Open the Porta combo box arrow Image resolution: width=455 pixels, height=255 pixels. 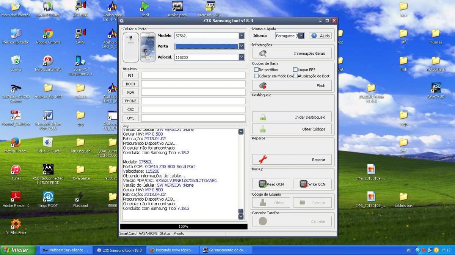coord(242,46)
